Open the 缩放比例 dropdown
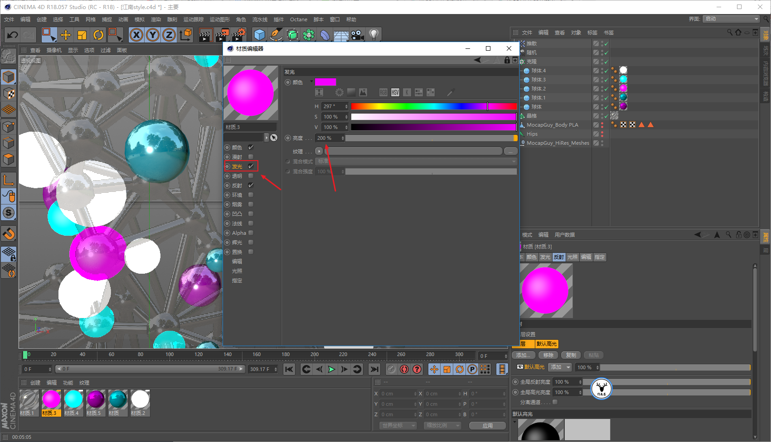 pos(443,426)
